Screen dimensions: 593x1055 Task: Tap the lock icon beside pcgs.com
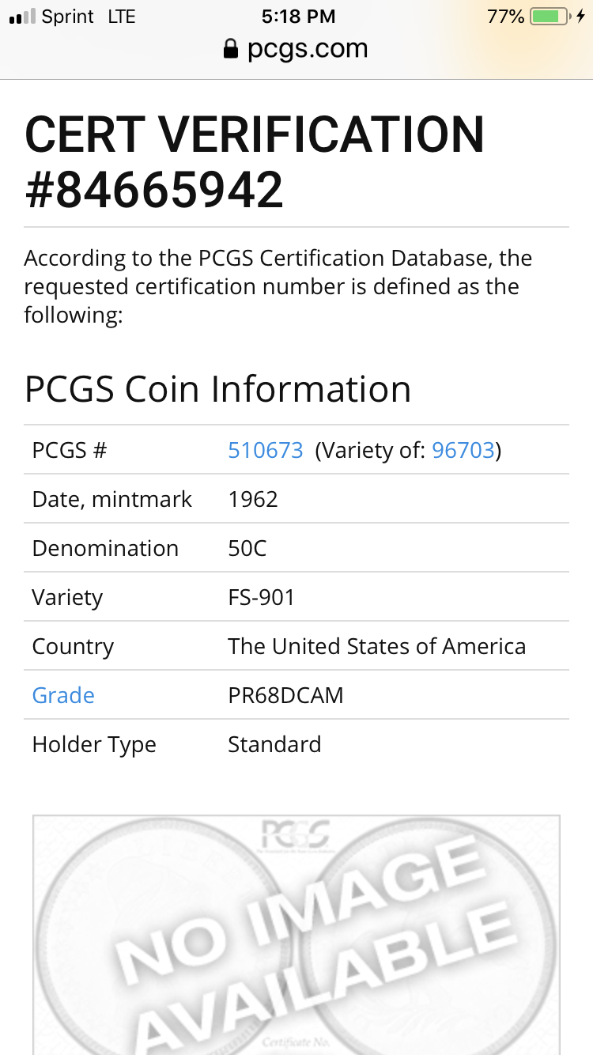click(231, 50)
